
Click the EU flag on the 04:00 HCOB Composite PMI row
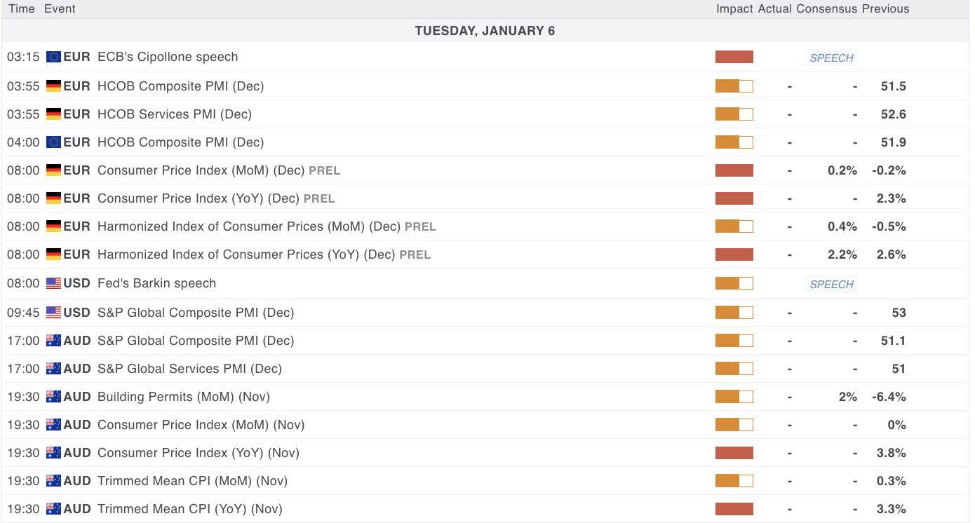coord(53,142)
